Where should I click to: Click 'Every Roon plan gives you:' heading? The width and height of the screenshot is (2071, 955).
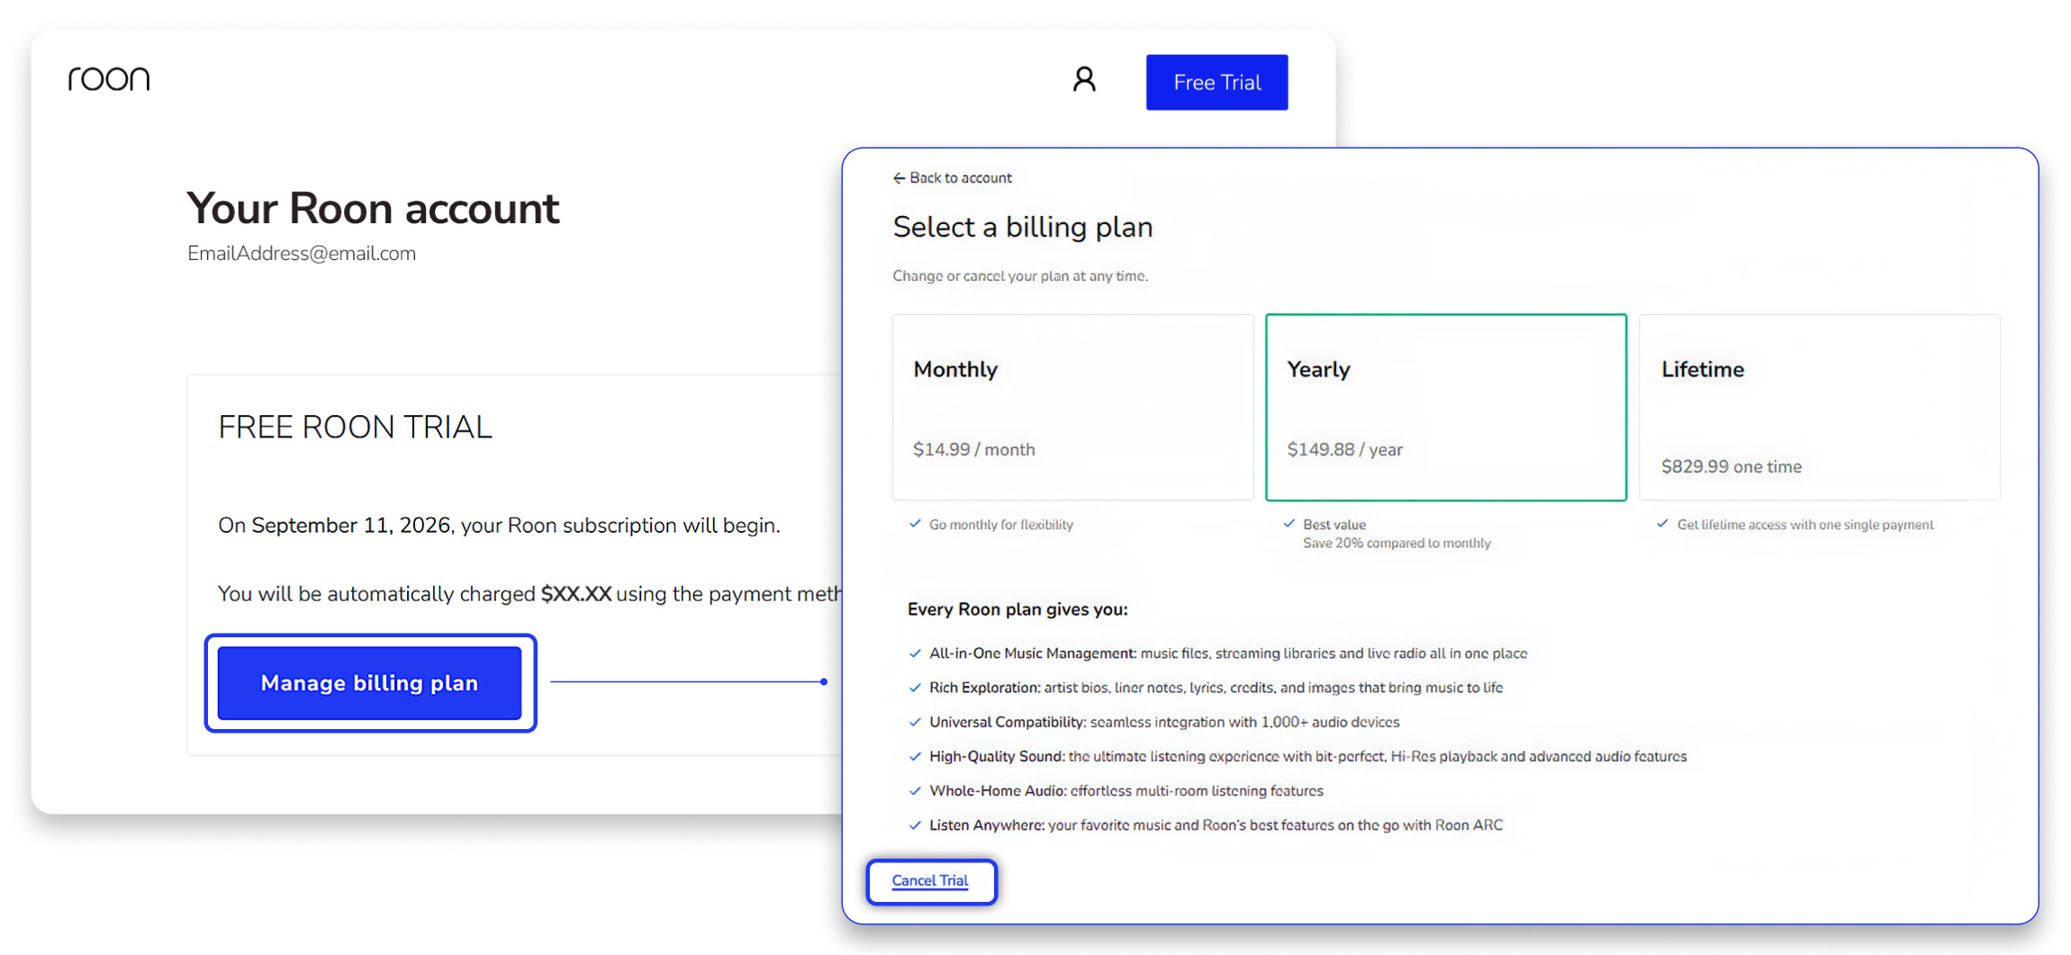1017,609
